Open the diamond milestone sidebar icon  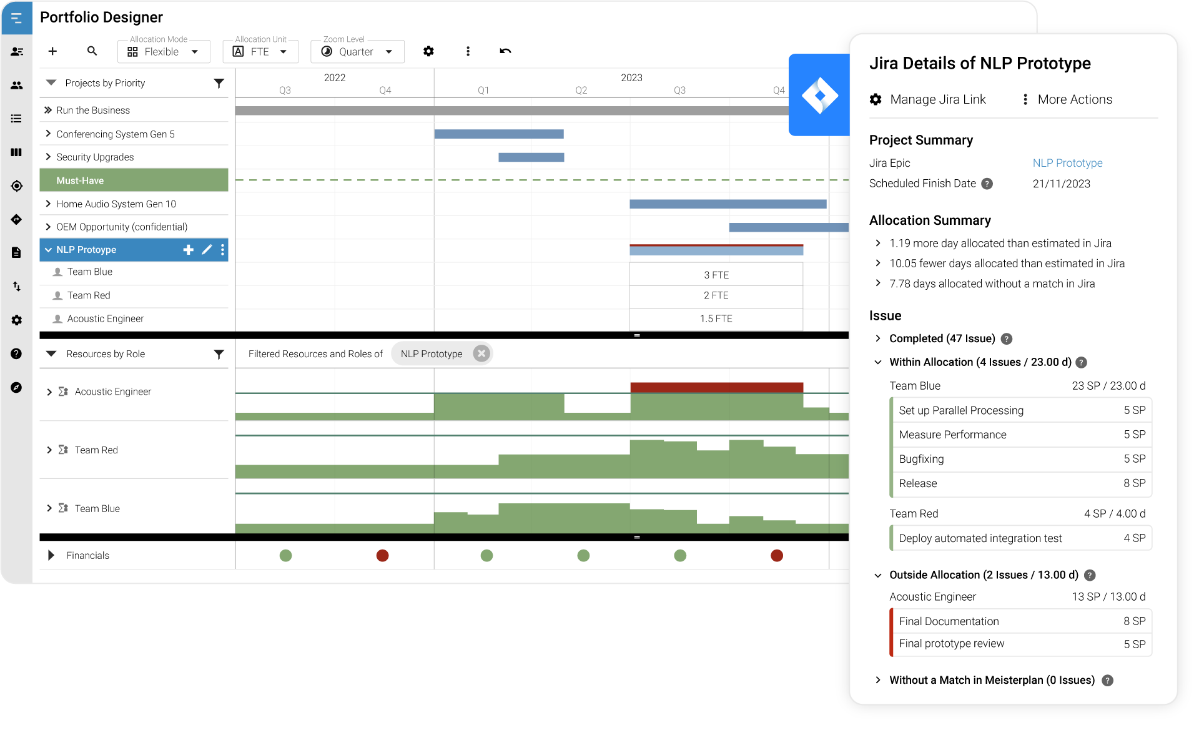click(17, 219)
